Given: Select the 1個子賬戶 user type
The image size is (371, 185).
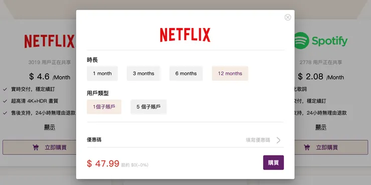Looking at the screenshot, I should (x=104, y=107).
